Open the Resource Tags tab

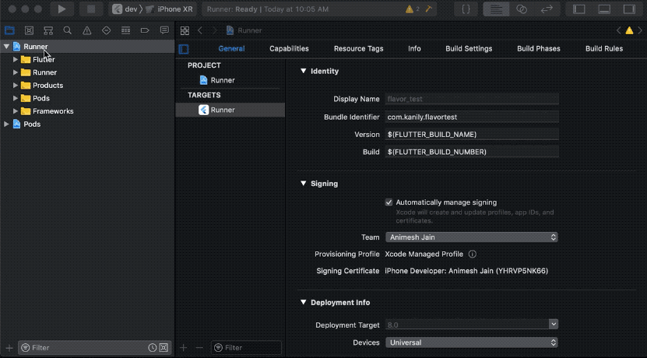pos(359,49)
